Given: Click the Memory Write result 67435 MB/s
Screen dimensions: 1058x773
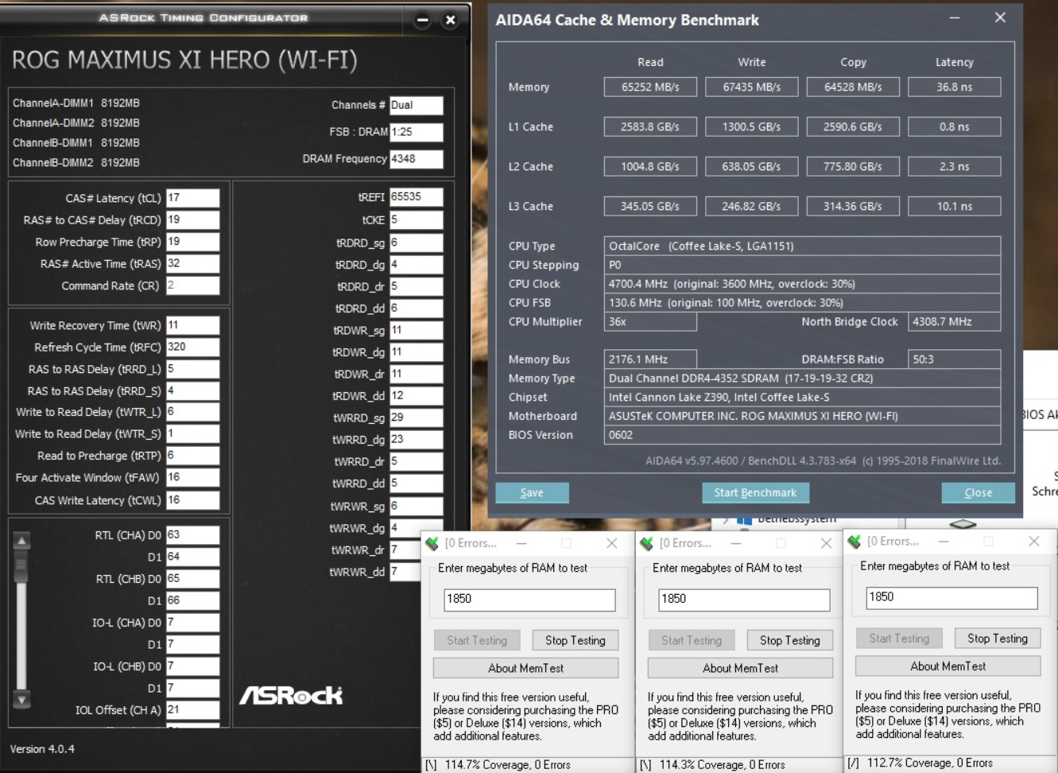Looking at the screenshot, I should (x=752, y=87).
